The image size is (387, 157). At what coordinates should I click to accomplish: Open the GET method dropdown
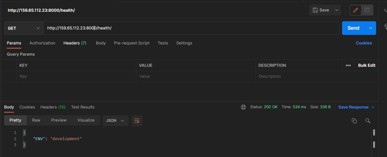24,28
